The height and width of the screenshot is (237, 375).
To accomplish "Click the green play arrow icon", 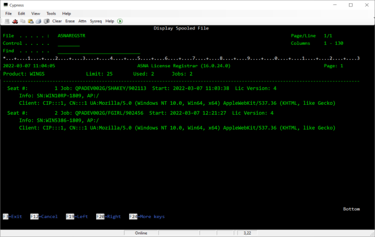I will pyautogui.click(x=120, y=21).
